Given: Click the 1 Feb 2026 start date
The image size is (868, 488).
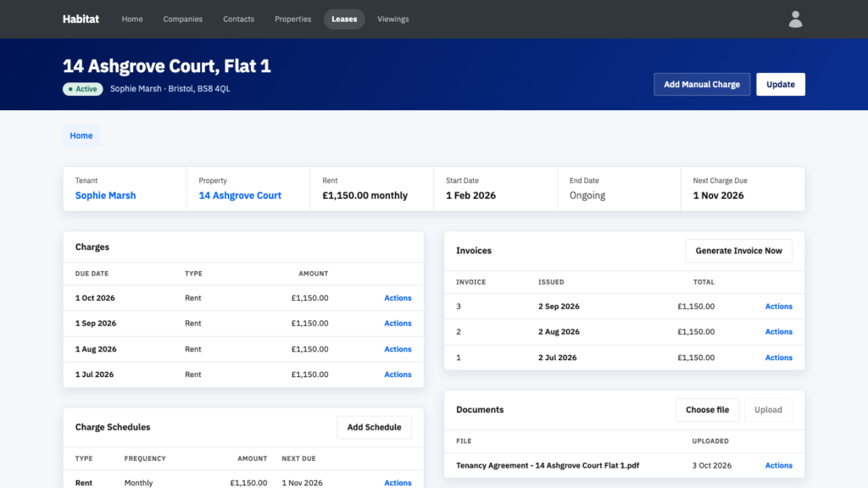Looking at the screenshot, I should pyautogui.click(x=471, y=196).
